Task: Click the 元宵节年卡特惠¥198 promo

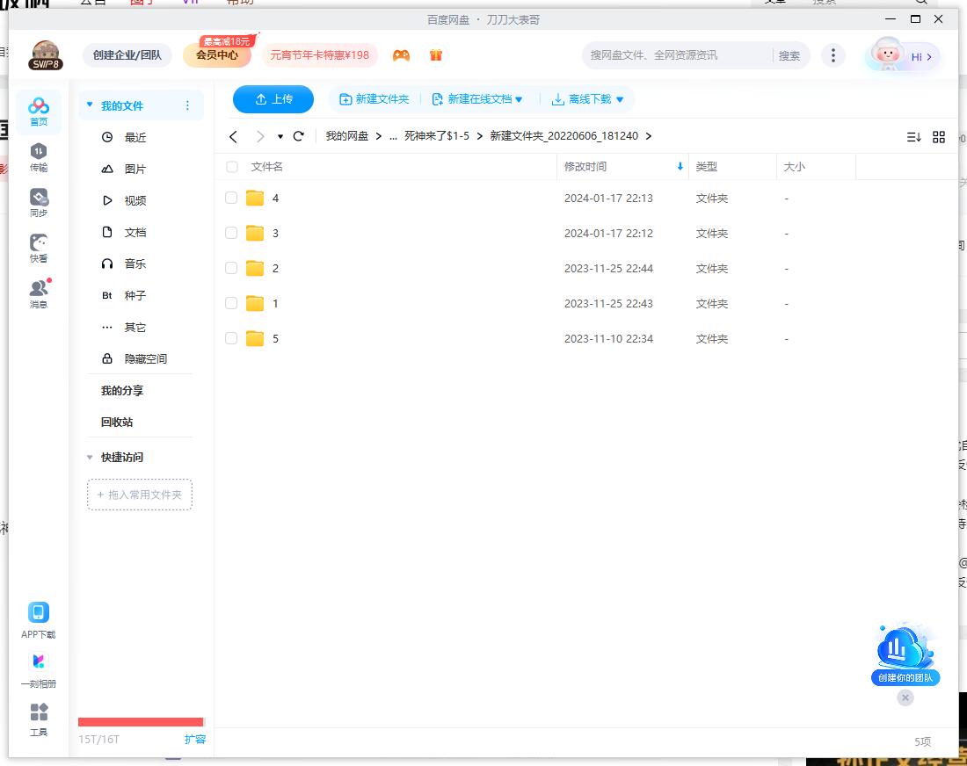Action: [319, 55]
